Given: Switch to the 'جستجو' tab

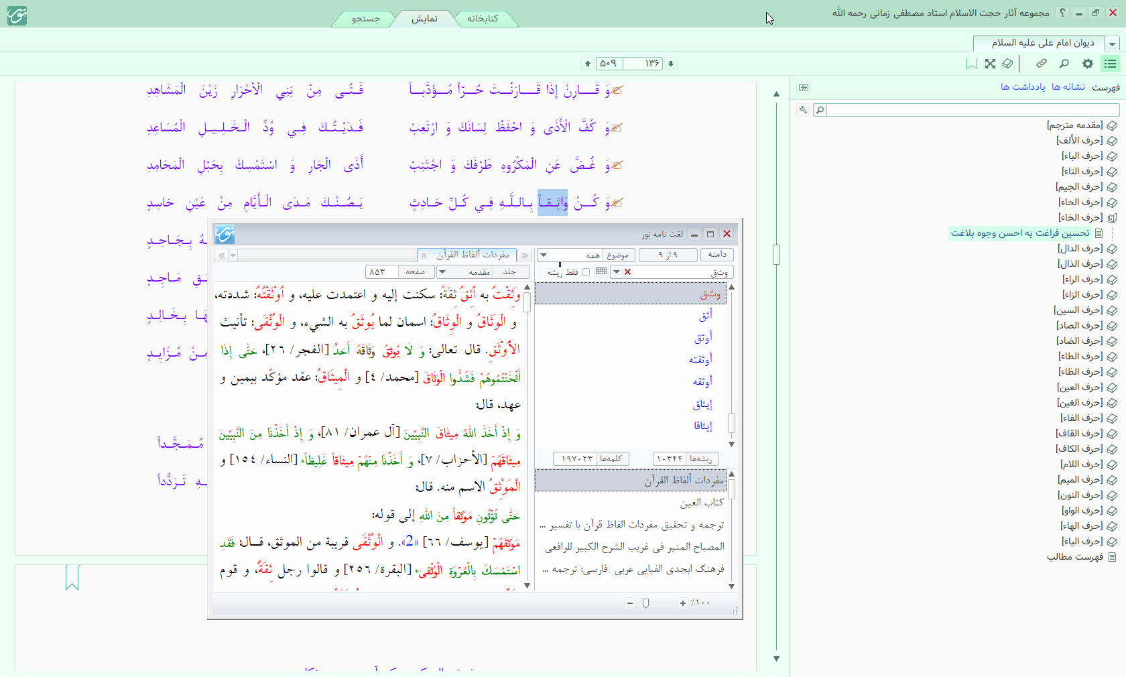Looking at the screenshot, I should [366, 19].
